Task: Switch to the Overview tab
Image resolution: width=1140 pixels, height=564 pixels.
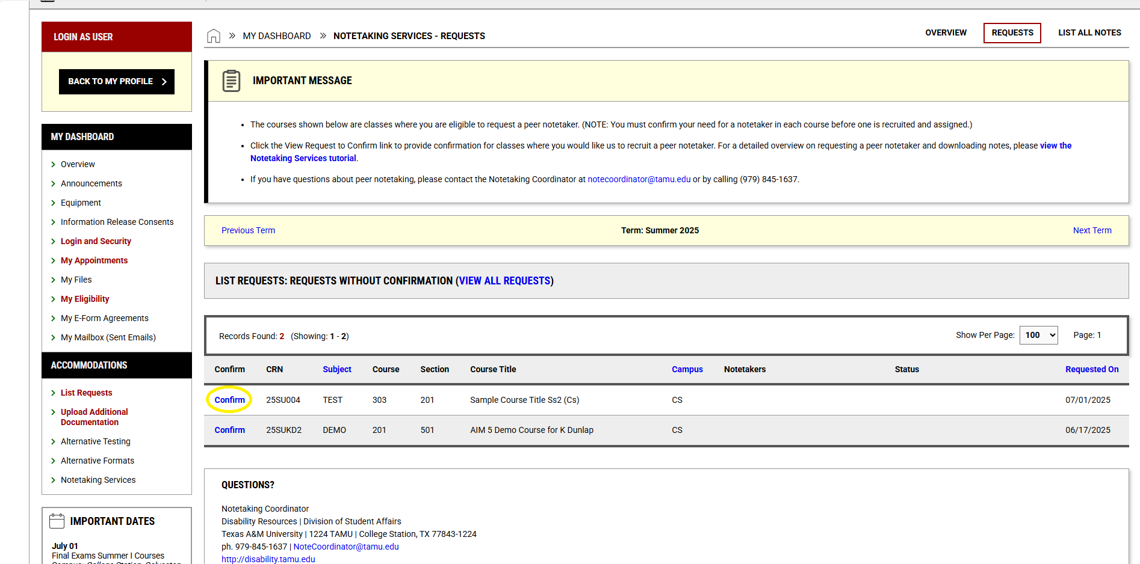Action: (946, 32)
